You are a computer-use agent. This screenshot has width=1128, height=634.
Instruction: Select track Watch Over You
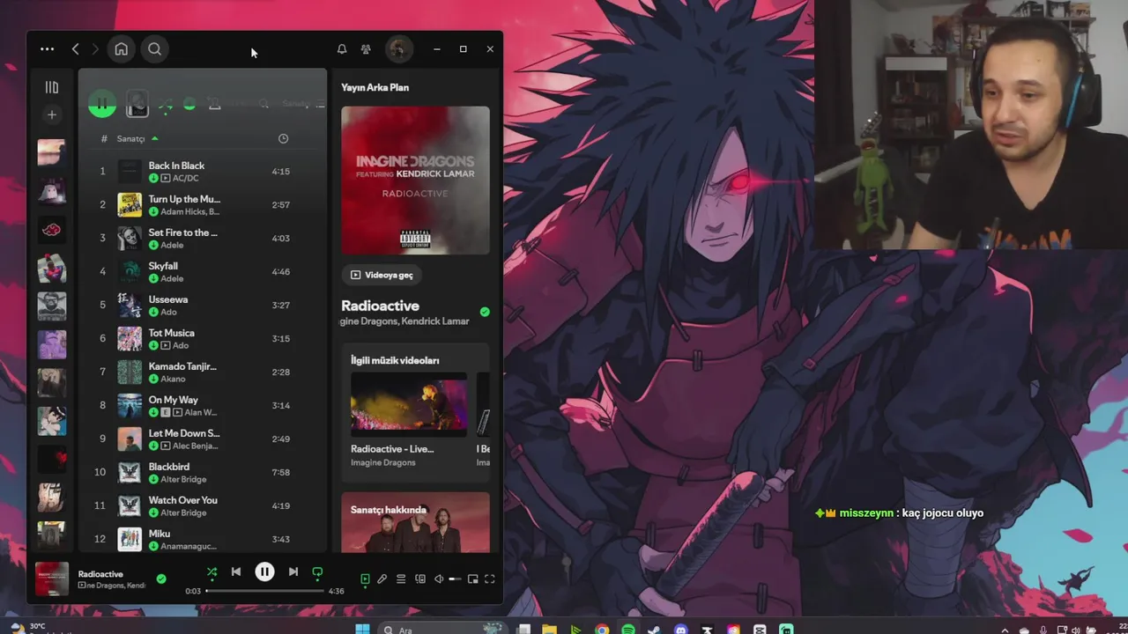pos(203,505)
